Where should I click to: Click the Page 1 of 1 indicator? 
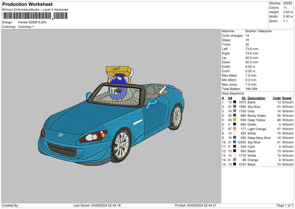tap(285, 205)
